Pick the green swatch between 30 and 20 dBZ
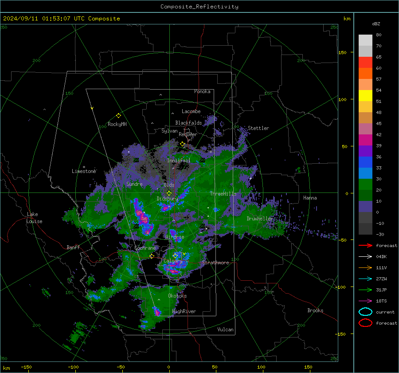Viewport: 399px width, 373px height. 365,185
